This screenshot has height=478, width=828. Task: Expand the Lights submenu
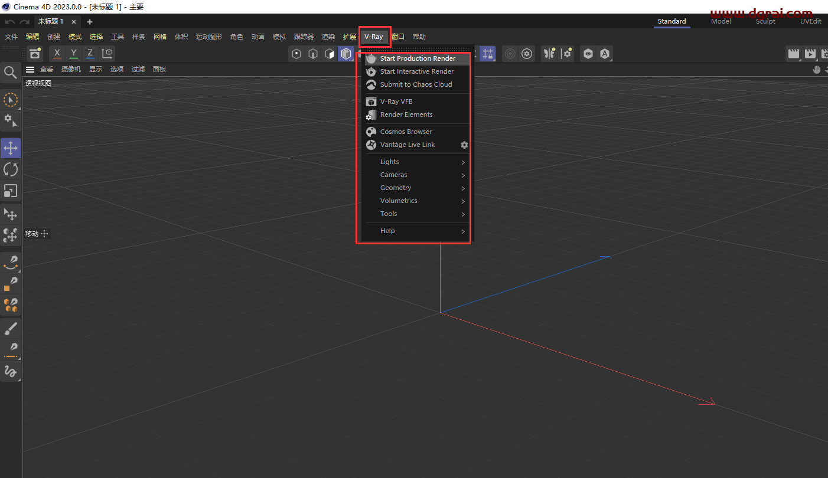[418, 162]
